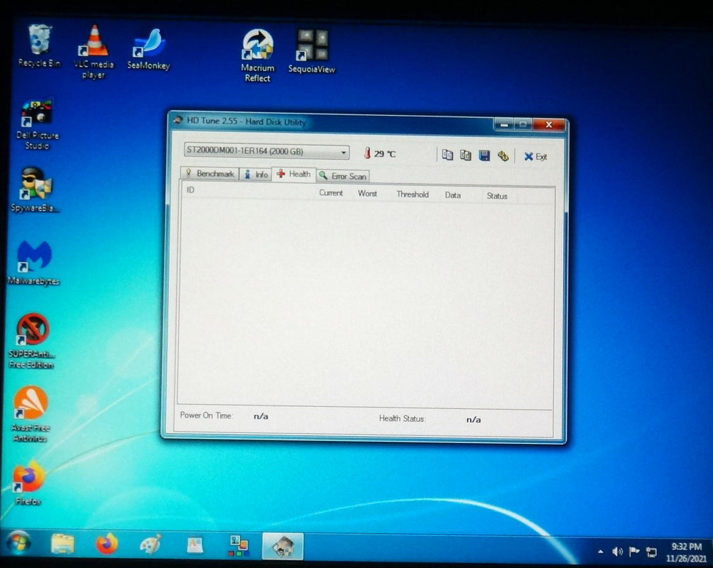This screenshot has width=713, height=568.
Task: Click the Current column header
Action: tap(331, 193)
